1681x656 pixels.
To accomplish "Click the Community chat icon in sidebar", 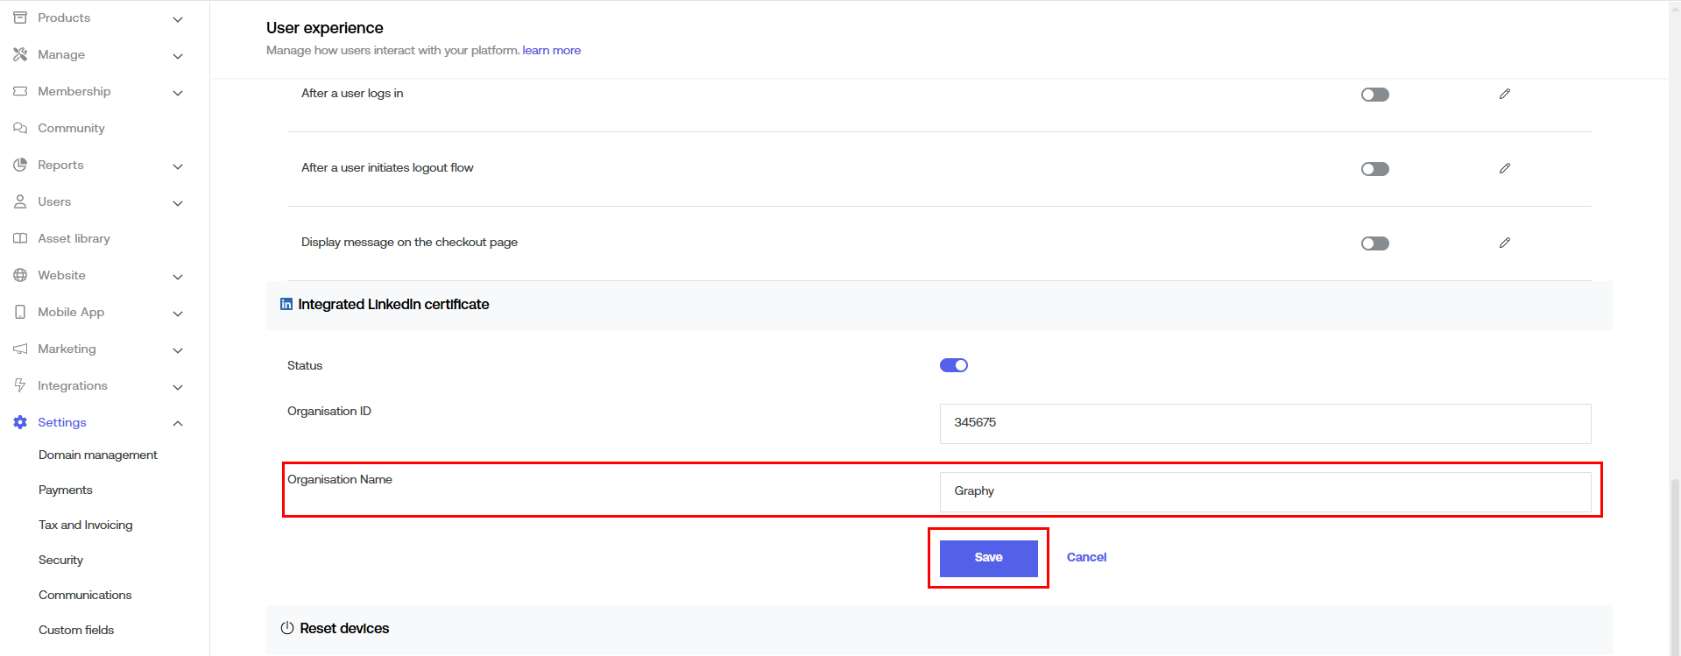I will point(20,128).
